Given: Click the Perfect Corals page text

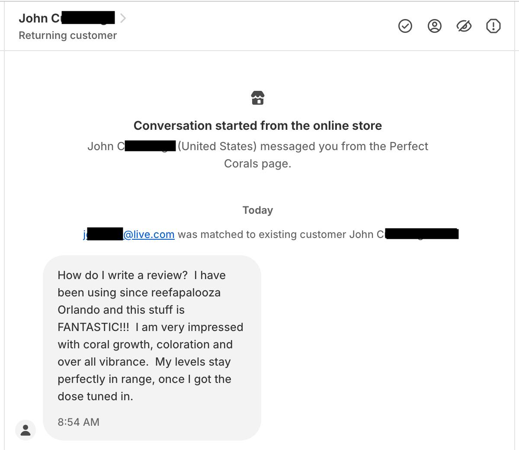Looking at the screenshot, I should point(326,155).
